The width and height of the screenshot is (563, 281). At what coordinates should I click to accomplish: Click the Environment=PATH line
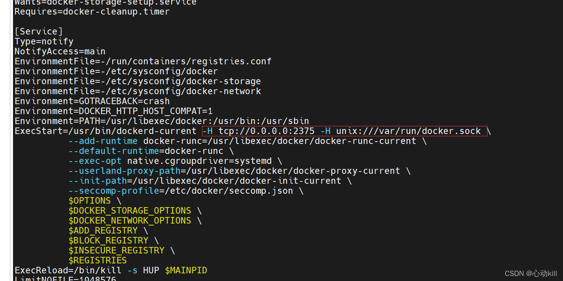click(x=162, y=121)
